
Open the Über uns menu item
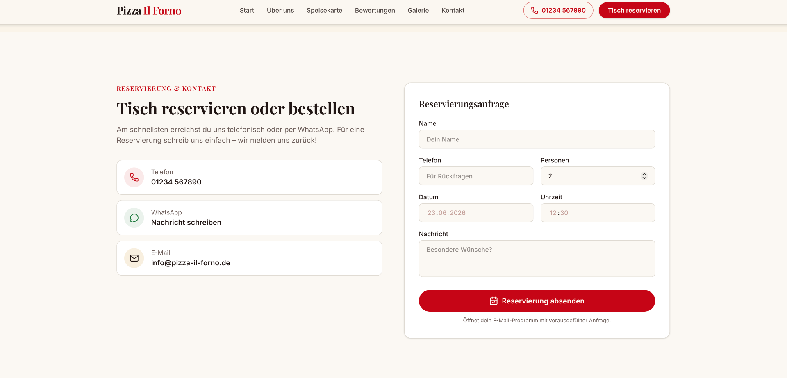coord(280,10)
